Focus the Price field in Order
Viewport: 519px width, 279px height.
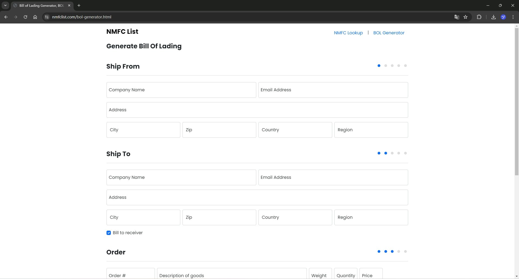click(371, 274)
